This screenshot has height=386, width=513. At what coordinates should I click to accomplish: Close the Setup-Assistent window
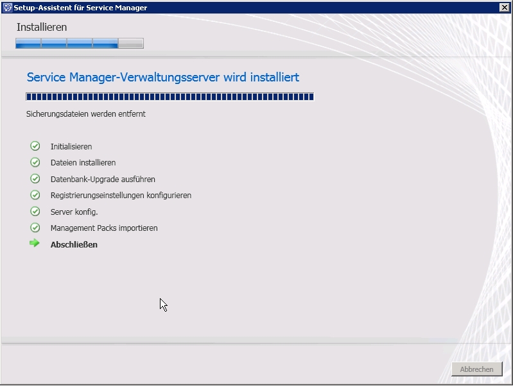(504, 8)
